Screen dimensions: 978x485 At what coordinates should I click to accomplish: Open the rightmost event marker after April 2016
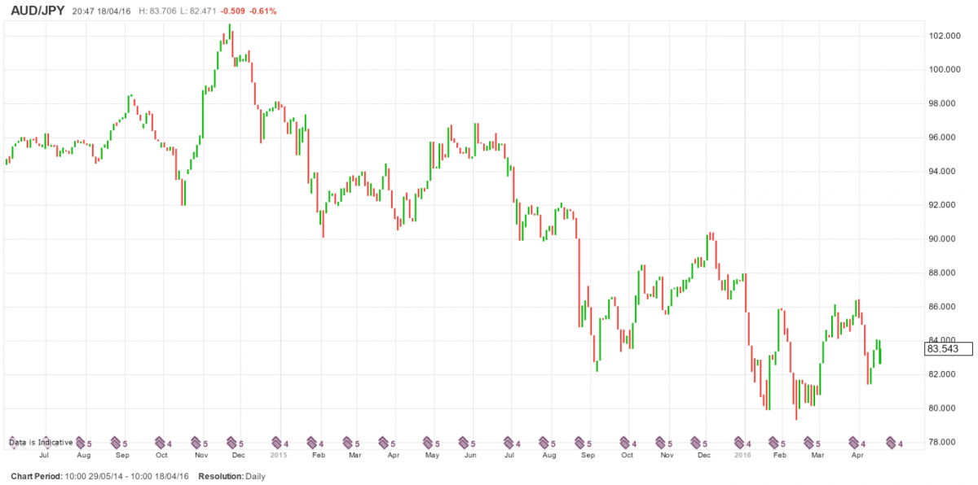[892, 443]
